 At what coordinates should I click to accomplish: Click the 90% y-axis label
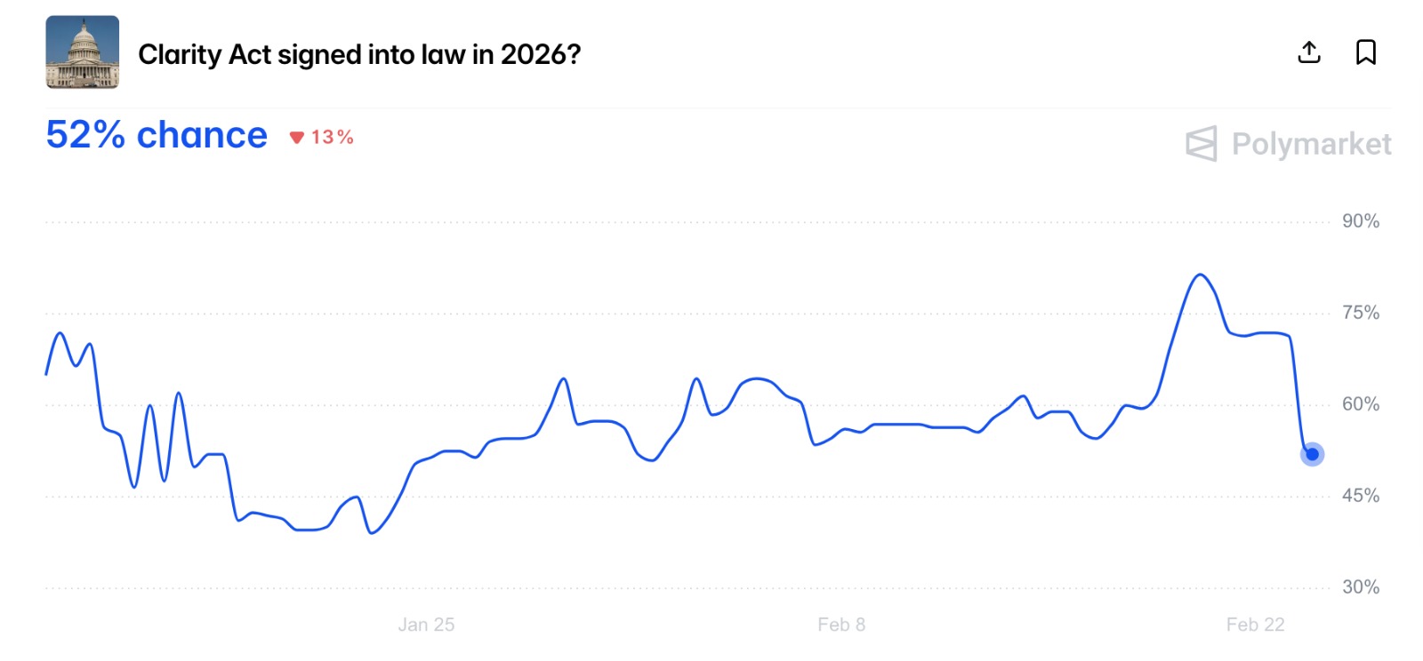coord(1360,221)
